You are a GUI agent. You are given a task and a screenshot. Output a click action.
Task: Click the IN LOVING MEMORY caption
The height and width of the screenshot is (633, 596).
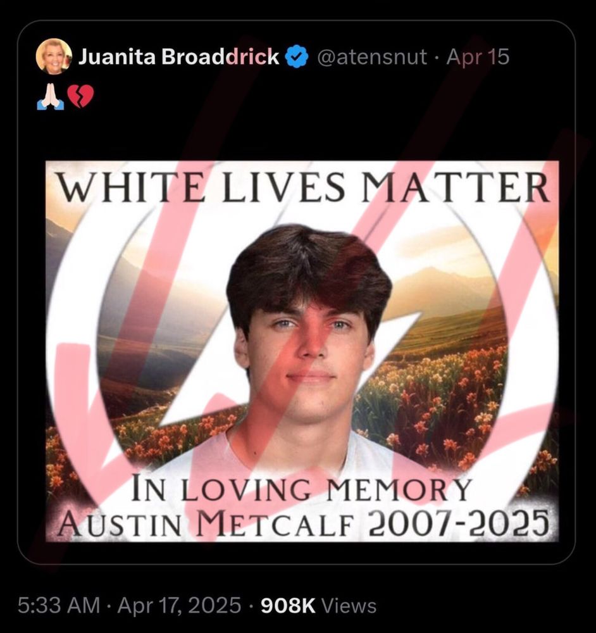[302, 489]
